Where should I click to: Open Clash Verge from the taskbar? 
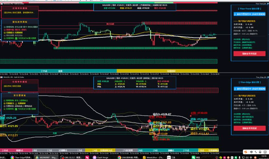coord(101,157)
